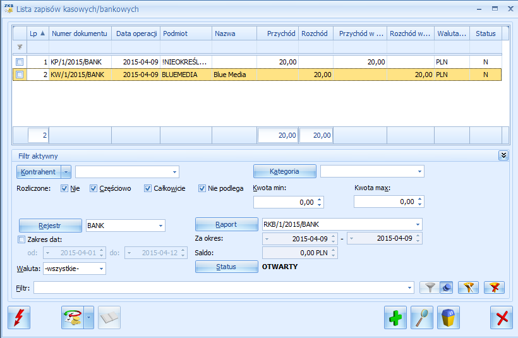The width and height of the screenshot is (518, 338).
Task: Collapse the Filtr aktywny panel chevron
Action: pyautogui.click(x=503, y=155)
